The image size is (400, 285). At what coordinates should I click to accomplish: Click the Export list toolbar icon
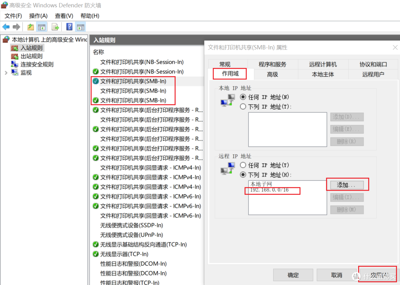55,27
